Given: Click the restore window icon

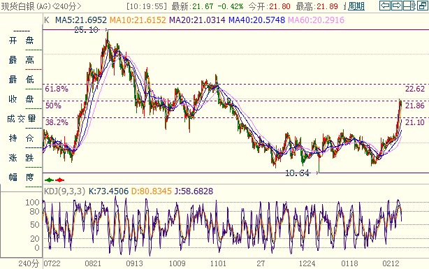Looking at the screenshot, I should point(422,6).
